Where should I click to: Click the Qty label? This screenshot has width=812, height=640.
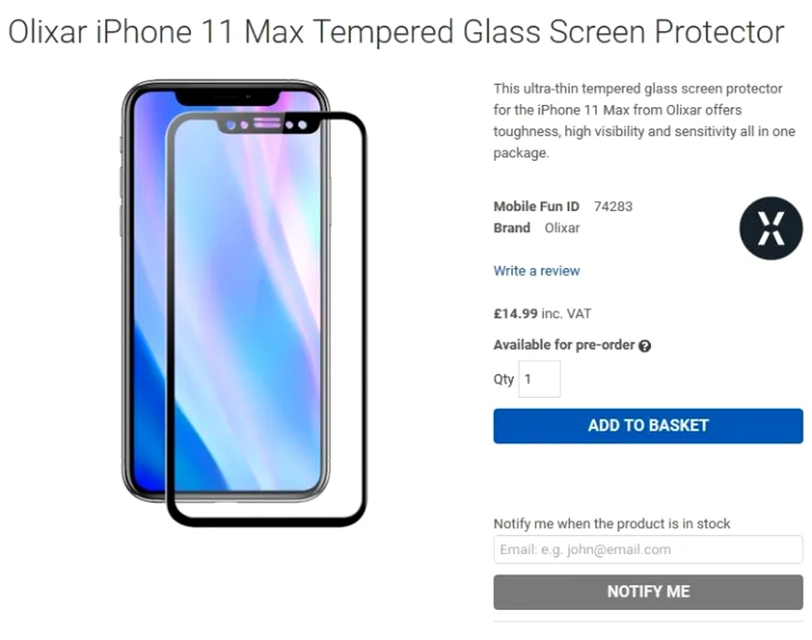(504, 379)
